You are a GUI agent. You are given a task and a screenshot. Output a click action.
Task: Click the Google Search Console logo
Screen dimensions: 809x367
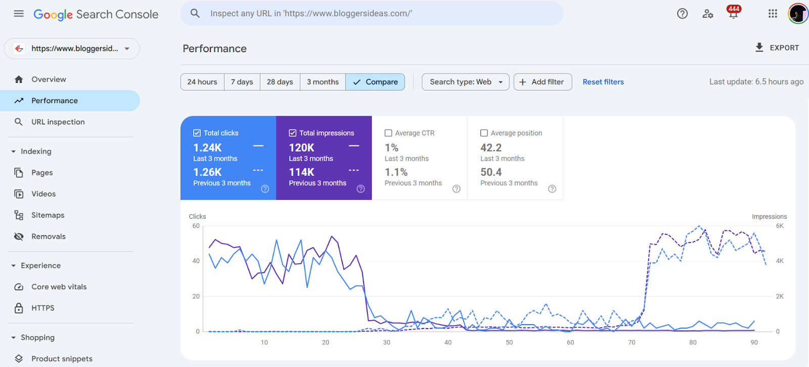click(x=96, y=14)
